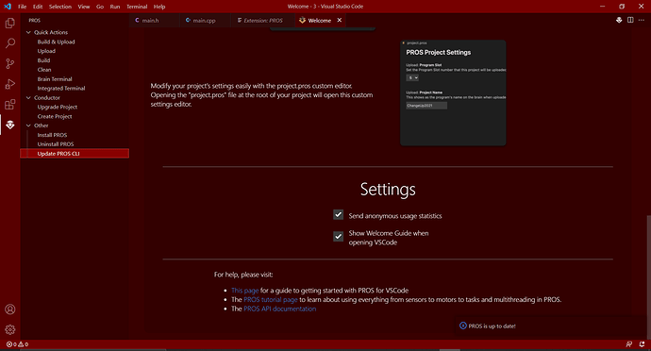Open the Manage gear icon
This screenshot has height=351, width=651.
(x=10, y=330)
